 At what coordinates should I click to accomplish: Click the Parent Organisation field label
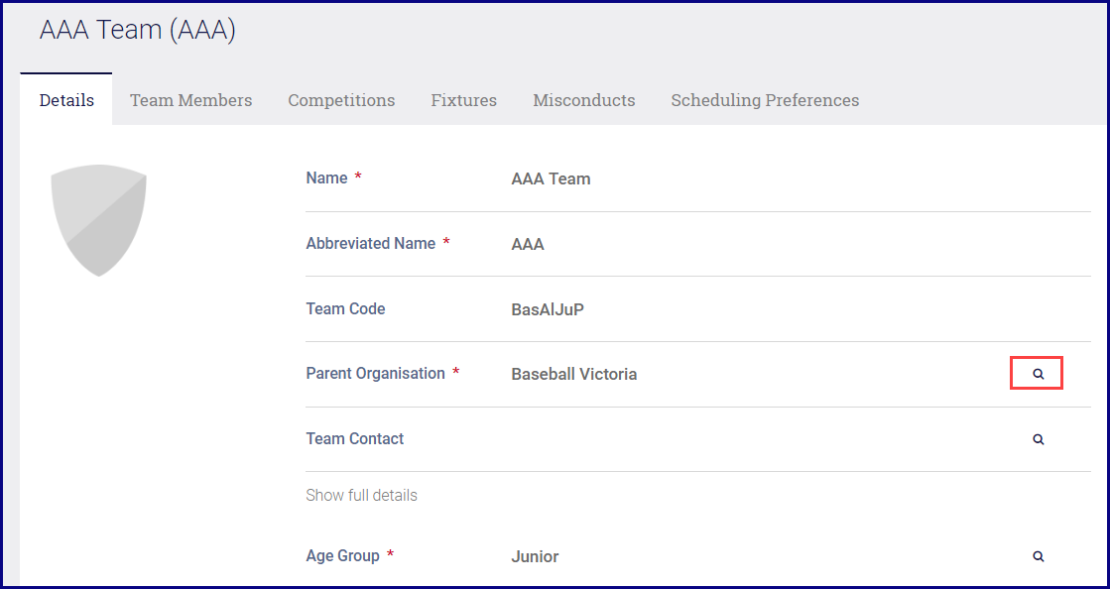(375, 374)
